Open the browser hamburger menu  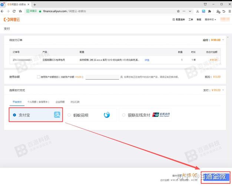pyautogui.click(x=230, y=11)
